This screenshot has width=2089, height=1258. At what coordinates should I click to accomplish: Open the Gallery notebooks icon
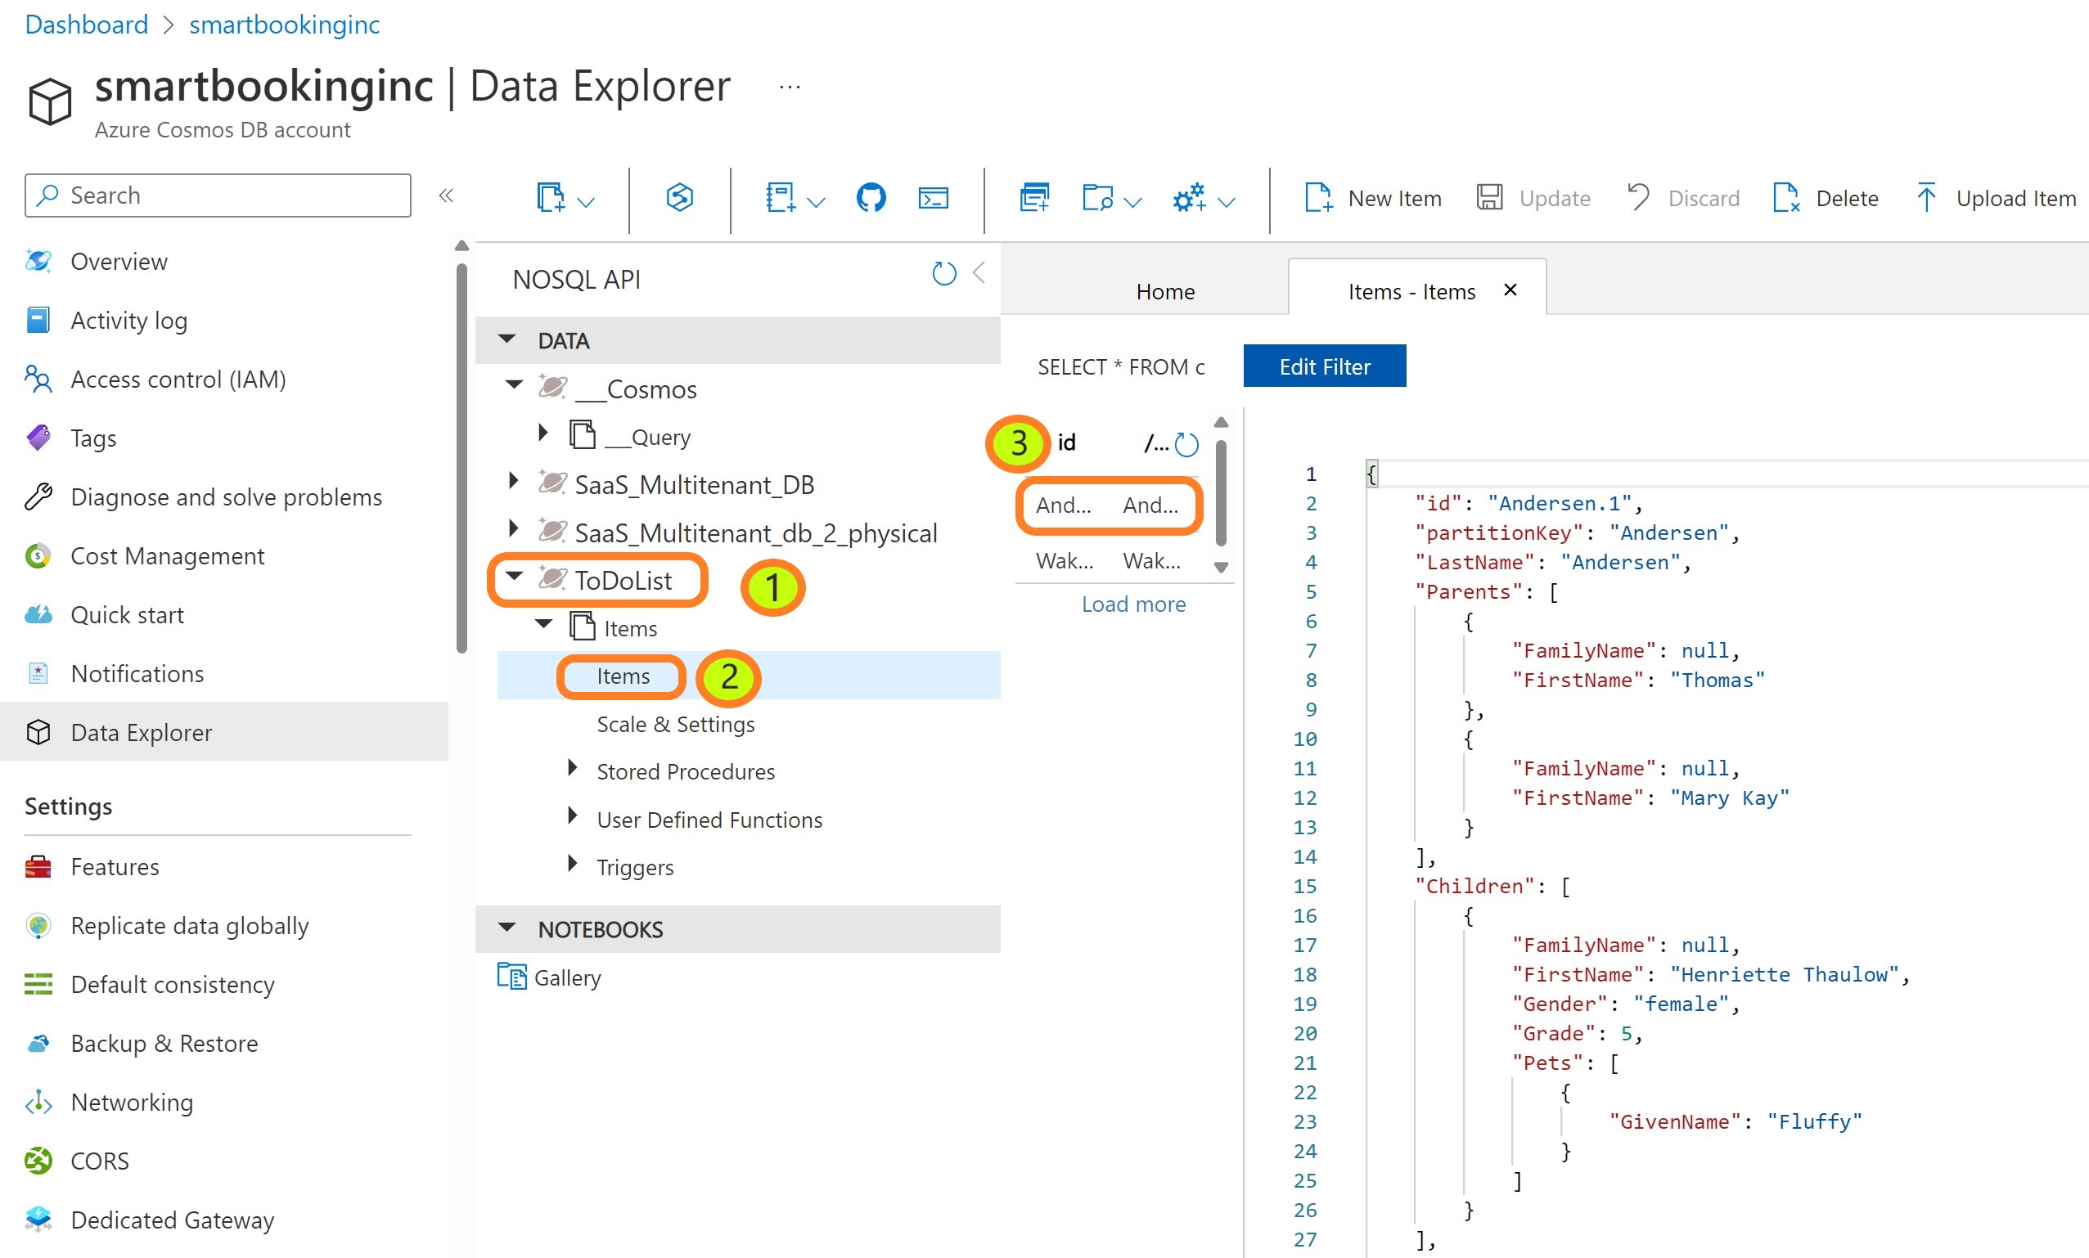click(512, 977)
